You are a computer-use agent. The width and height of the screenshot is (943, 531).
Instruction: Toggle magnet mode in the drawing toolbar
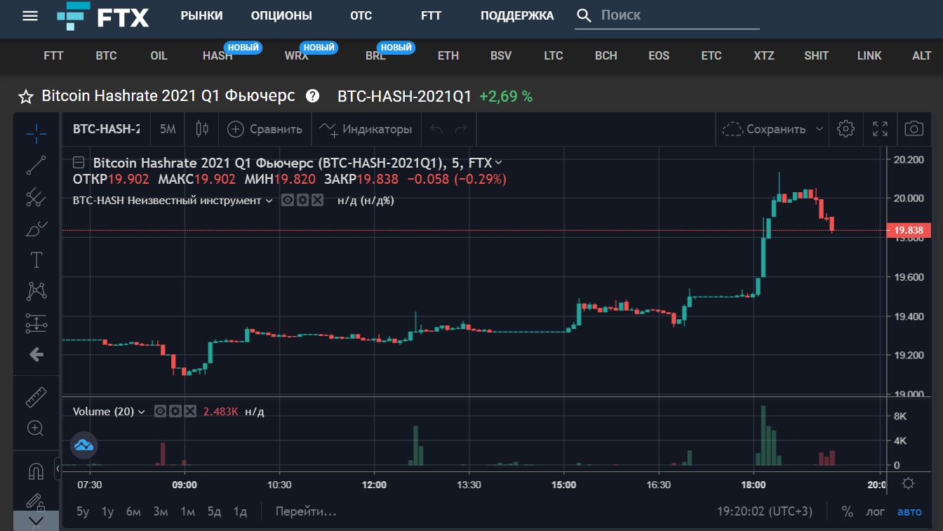pos(36,470)
